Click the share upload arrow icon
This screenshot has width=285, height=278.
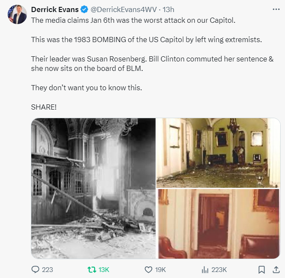(275, 270)
